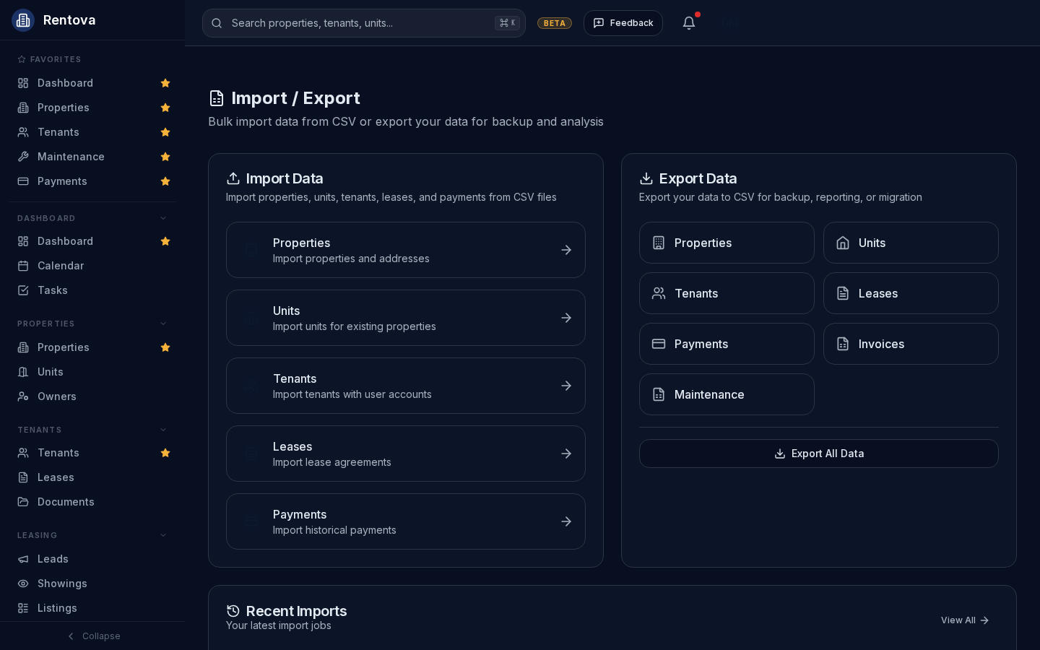
Task: Collapse the DASHBOARD sidebar section chevron
Action: point(163,218)
